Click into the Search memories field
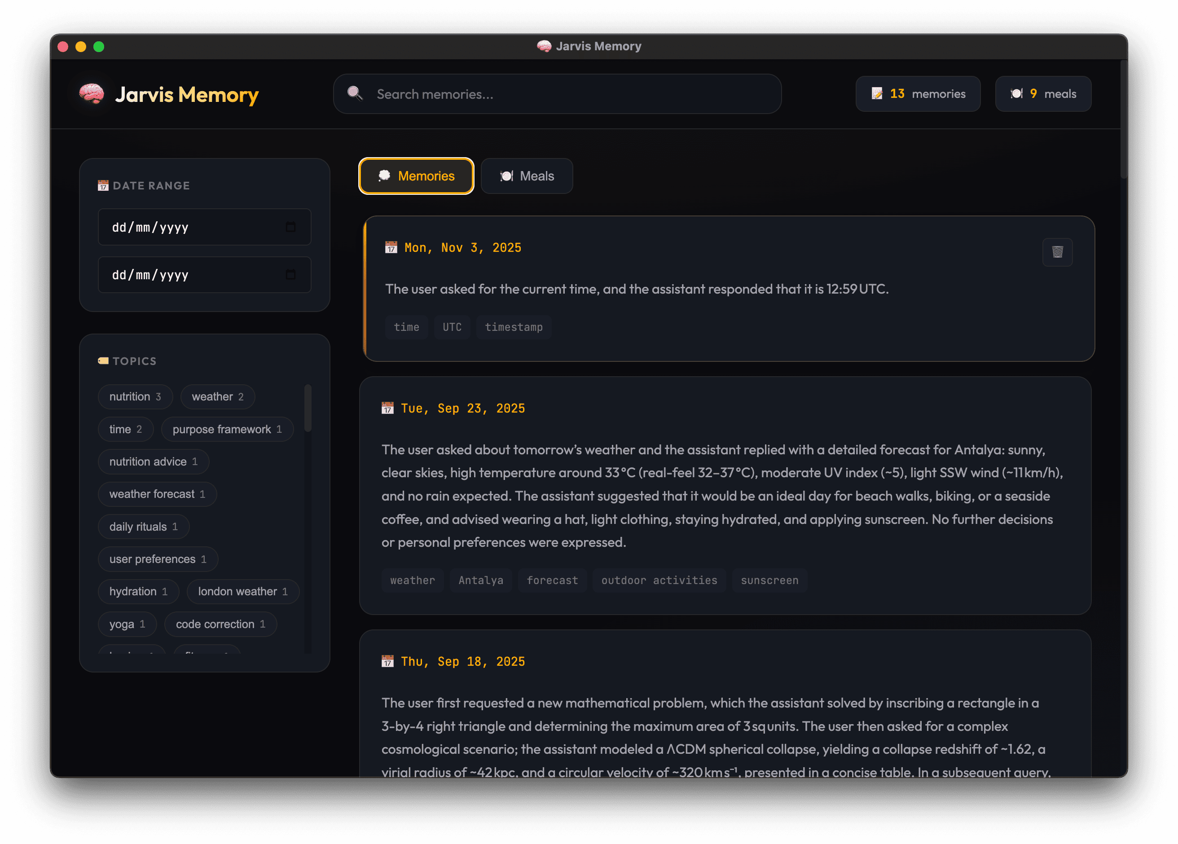This screenshot has width=1178, height=844. pyautogui.click(x=571, y=94)
